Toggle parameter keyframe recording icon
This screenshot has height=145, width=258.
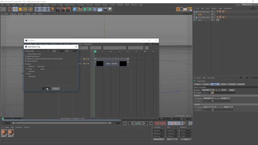(181, 123)
